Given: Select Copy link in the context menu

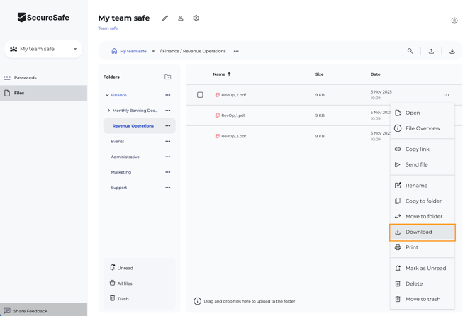Looking at the screenshot, I should [x=417, y=149].
